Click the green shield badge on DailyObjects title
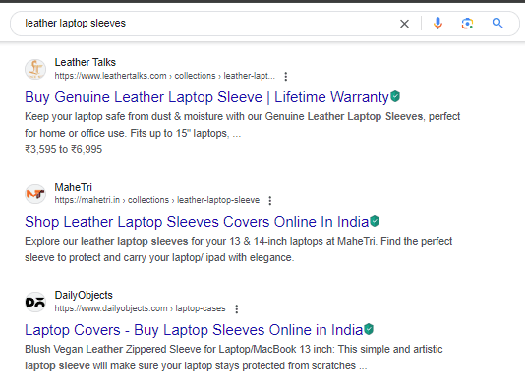 pyautogui.click(x=369, y=329)
